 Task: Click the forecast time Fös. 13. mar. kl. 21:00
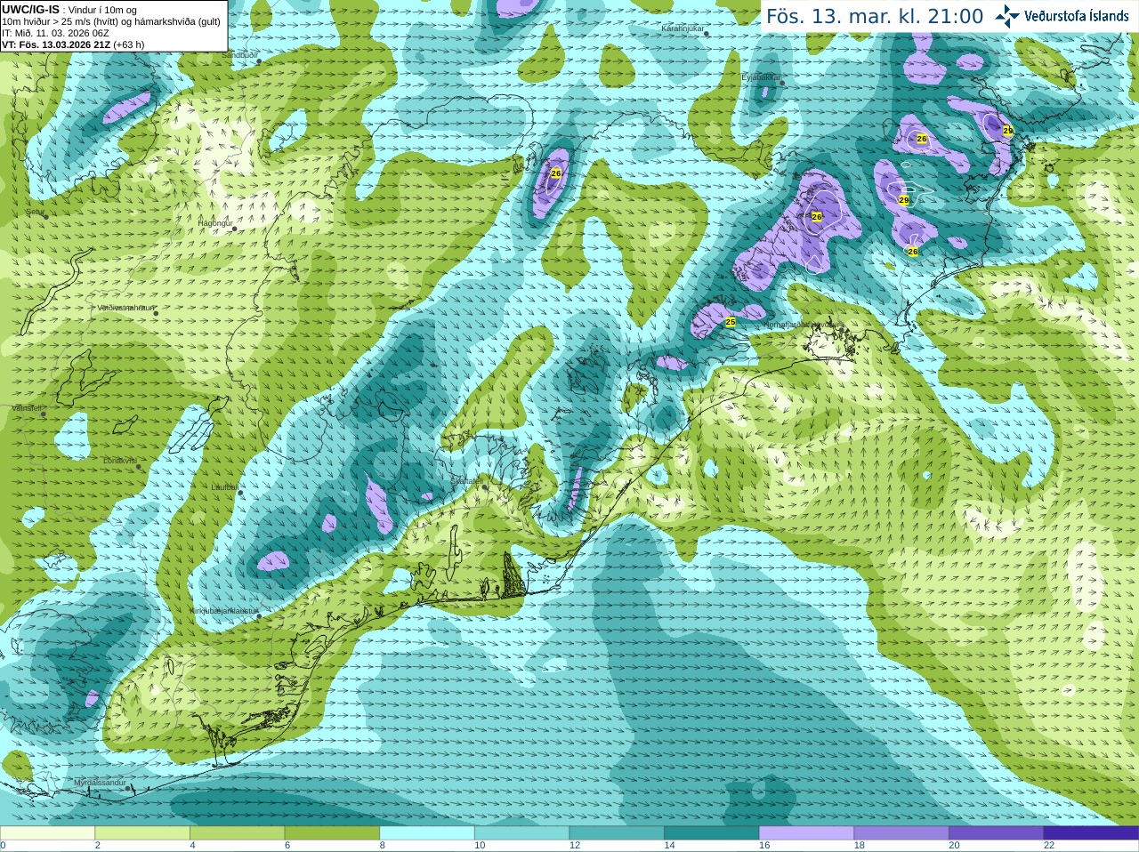click(875, 17)
